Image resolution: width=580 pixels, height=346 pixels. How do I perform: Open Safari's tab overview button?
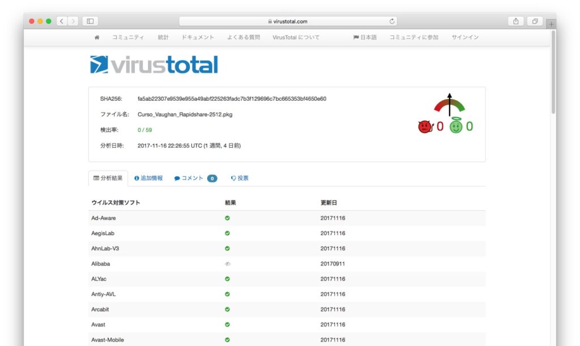tap(534, 21)
